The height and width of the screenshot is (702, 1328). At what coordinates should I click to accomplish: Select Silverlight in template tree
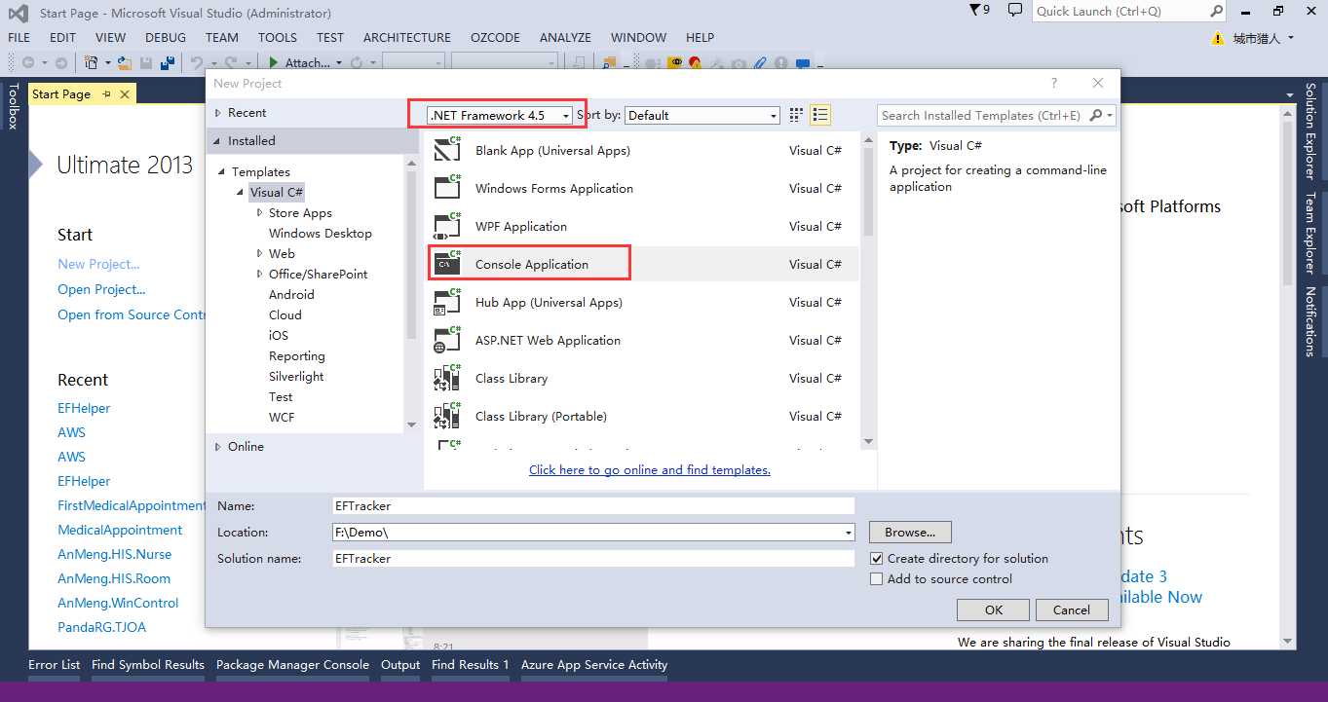296,377
